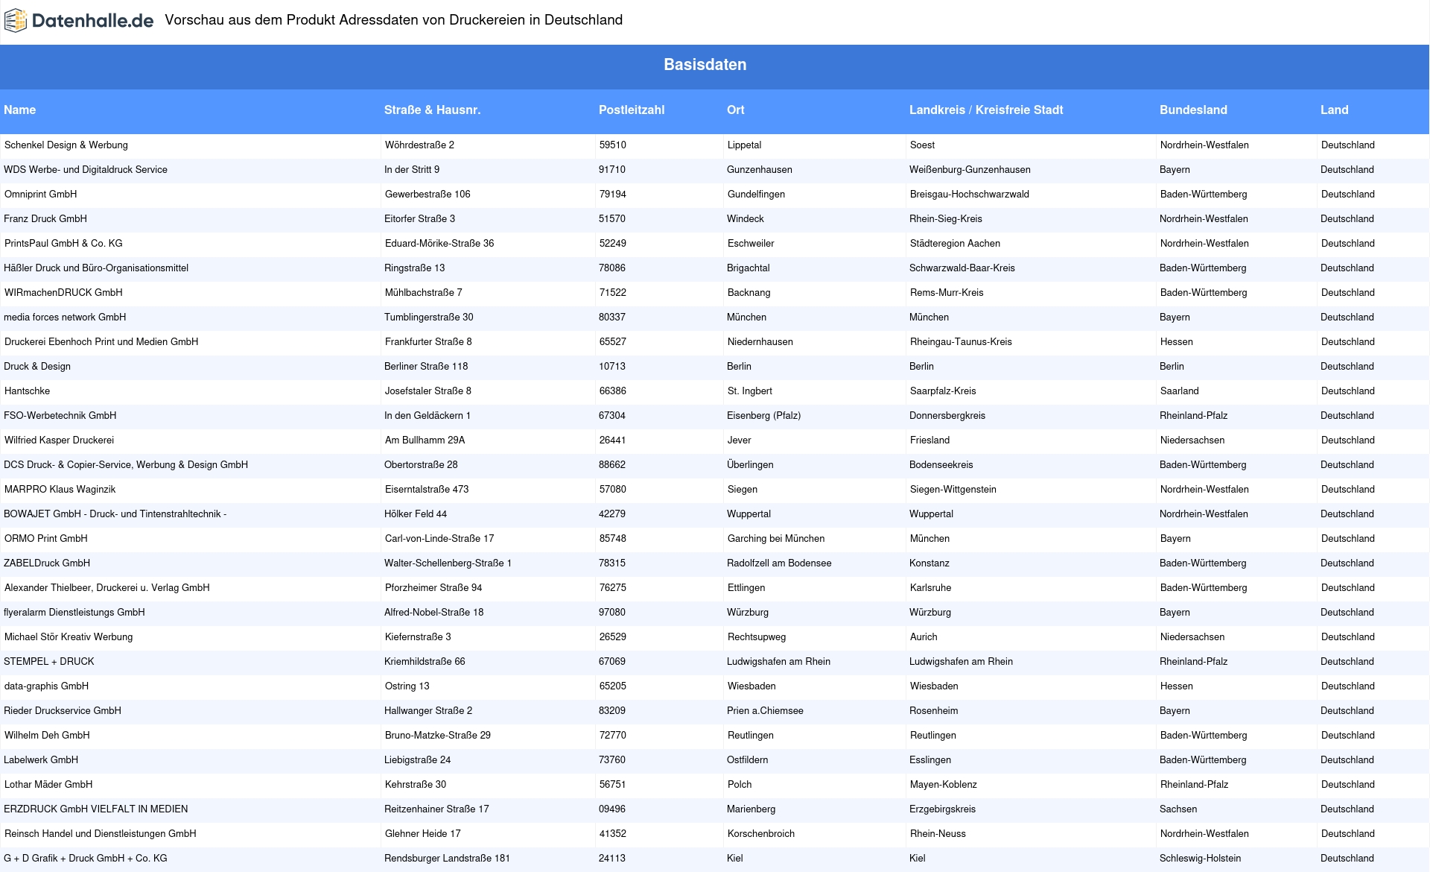Click the address Tumblingerstraße 30

pos(429,317)
